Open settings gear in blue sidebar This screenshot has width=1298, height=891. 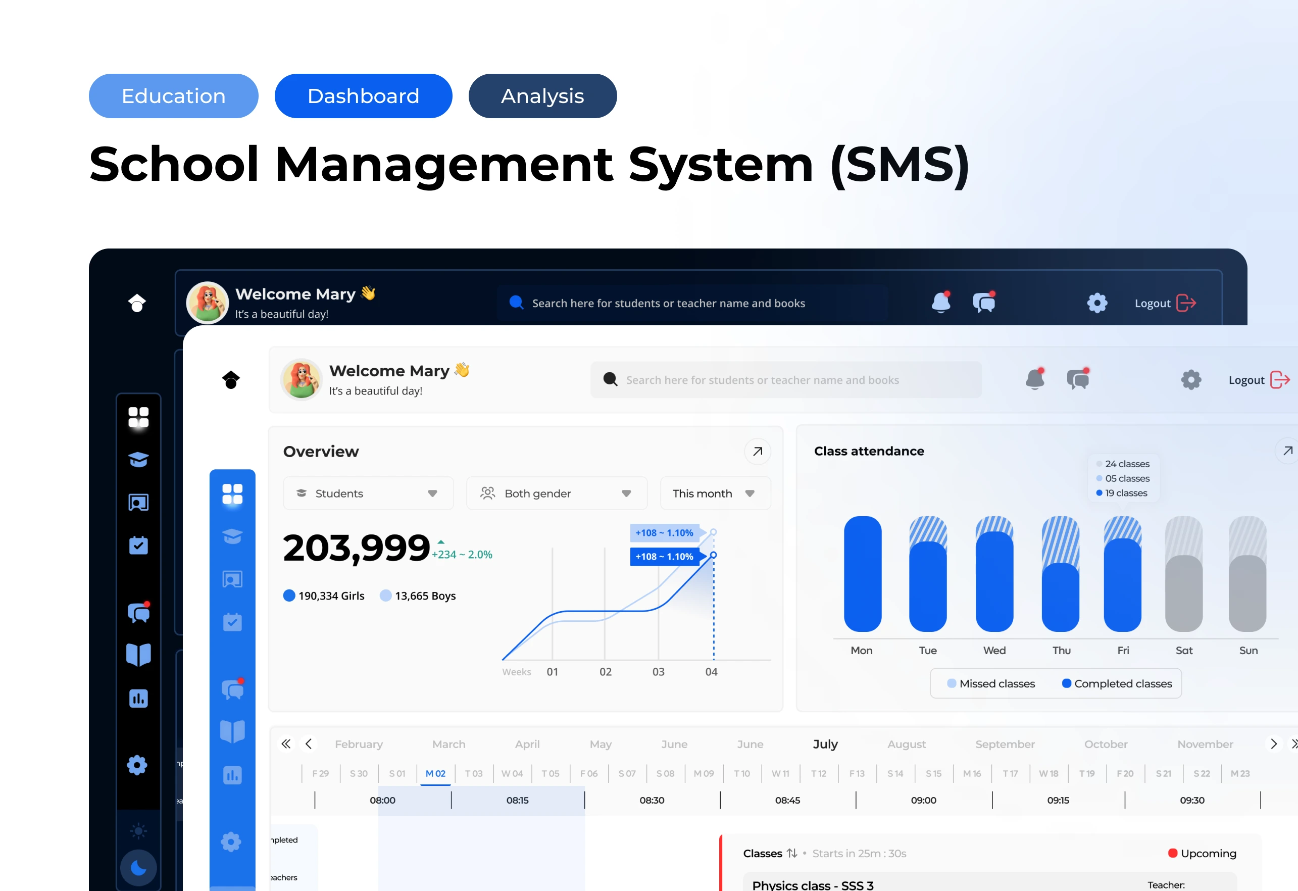coord(231,842)
